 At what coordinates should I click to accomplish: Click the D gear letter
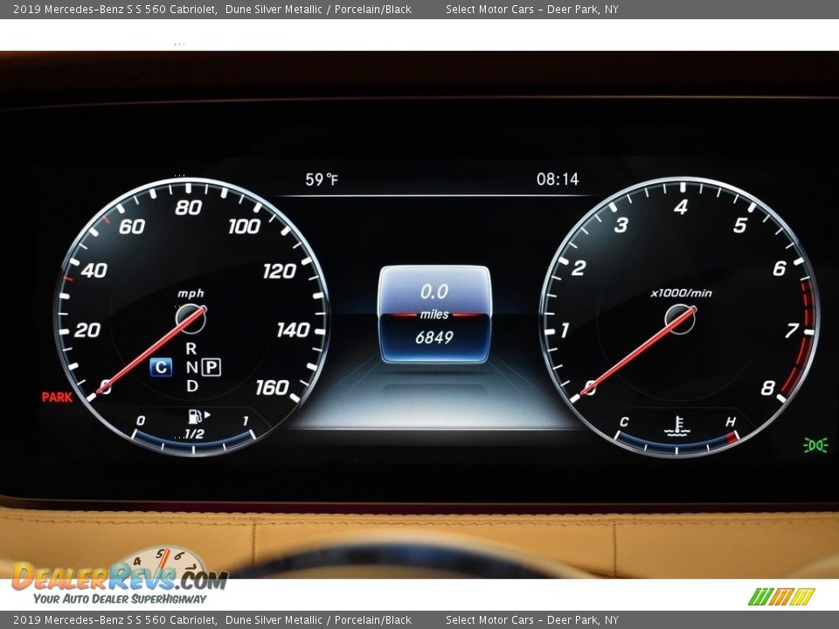coord(192,386)
